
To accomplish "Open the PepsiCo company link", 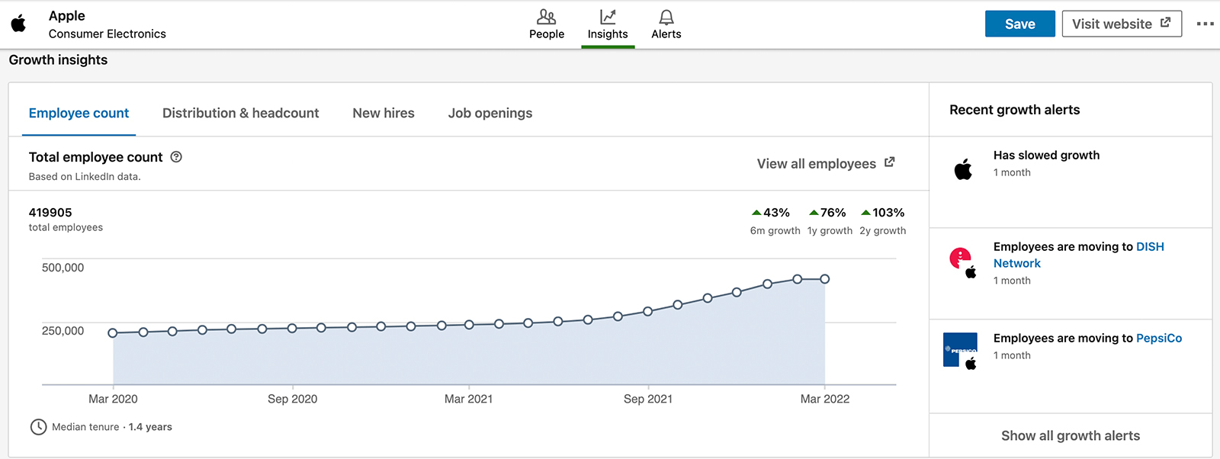I will 1159,338.
